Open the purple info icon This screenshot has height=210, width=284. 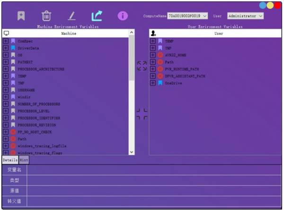[123, 16]
